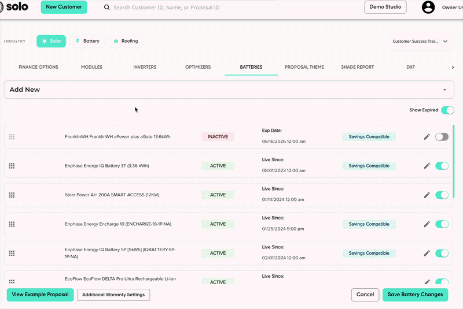Viewport: 463px width, 309px height.
Task: Edit Enphase IQ Battery 5P pencil icon
Action: point(427,254)
